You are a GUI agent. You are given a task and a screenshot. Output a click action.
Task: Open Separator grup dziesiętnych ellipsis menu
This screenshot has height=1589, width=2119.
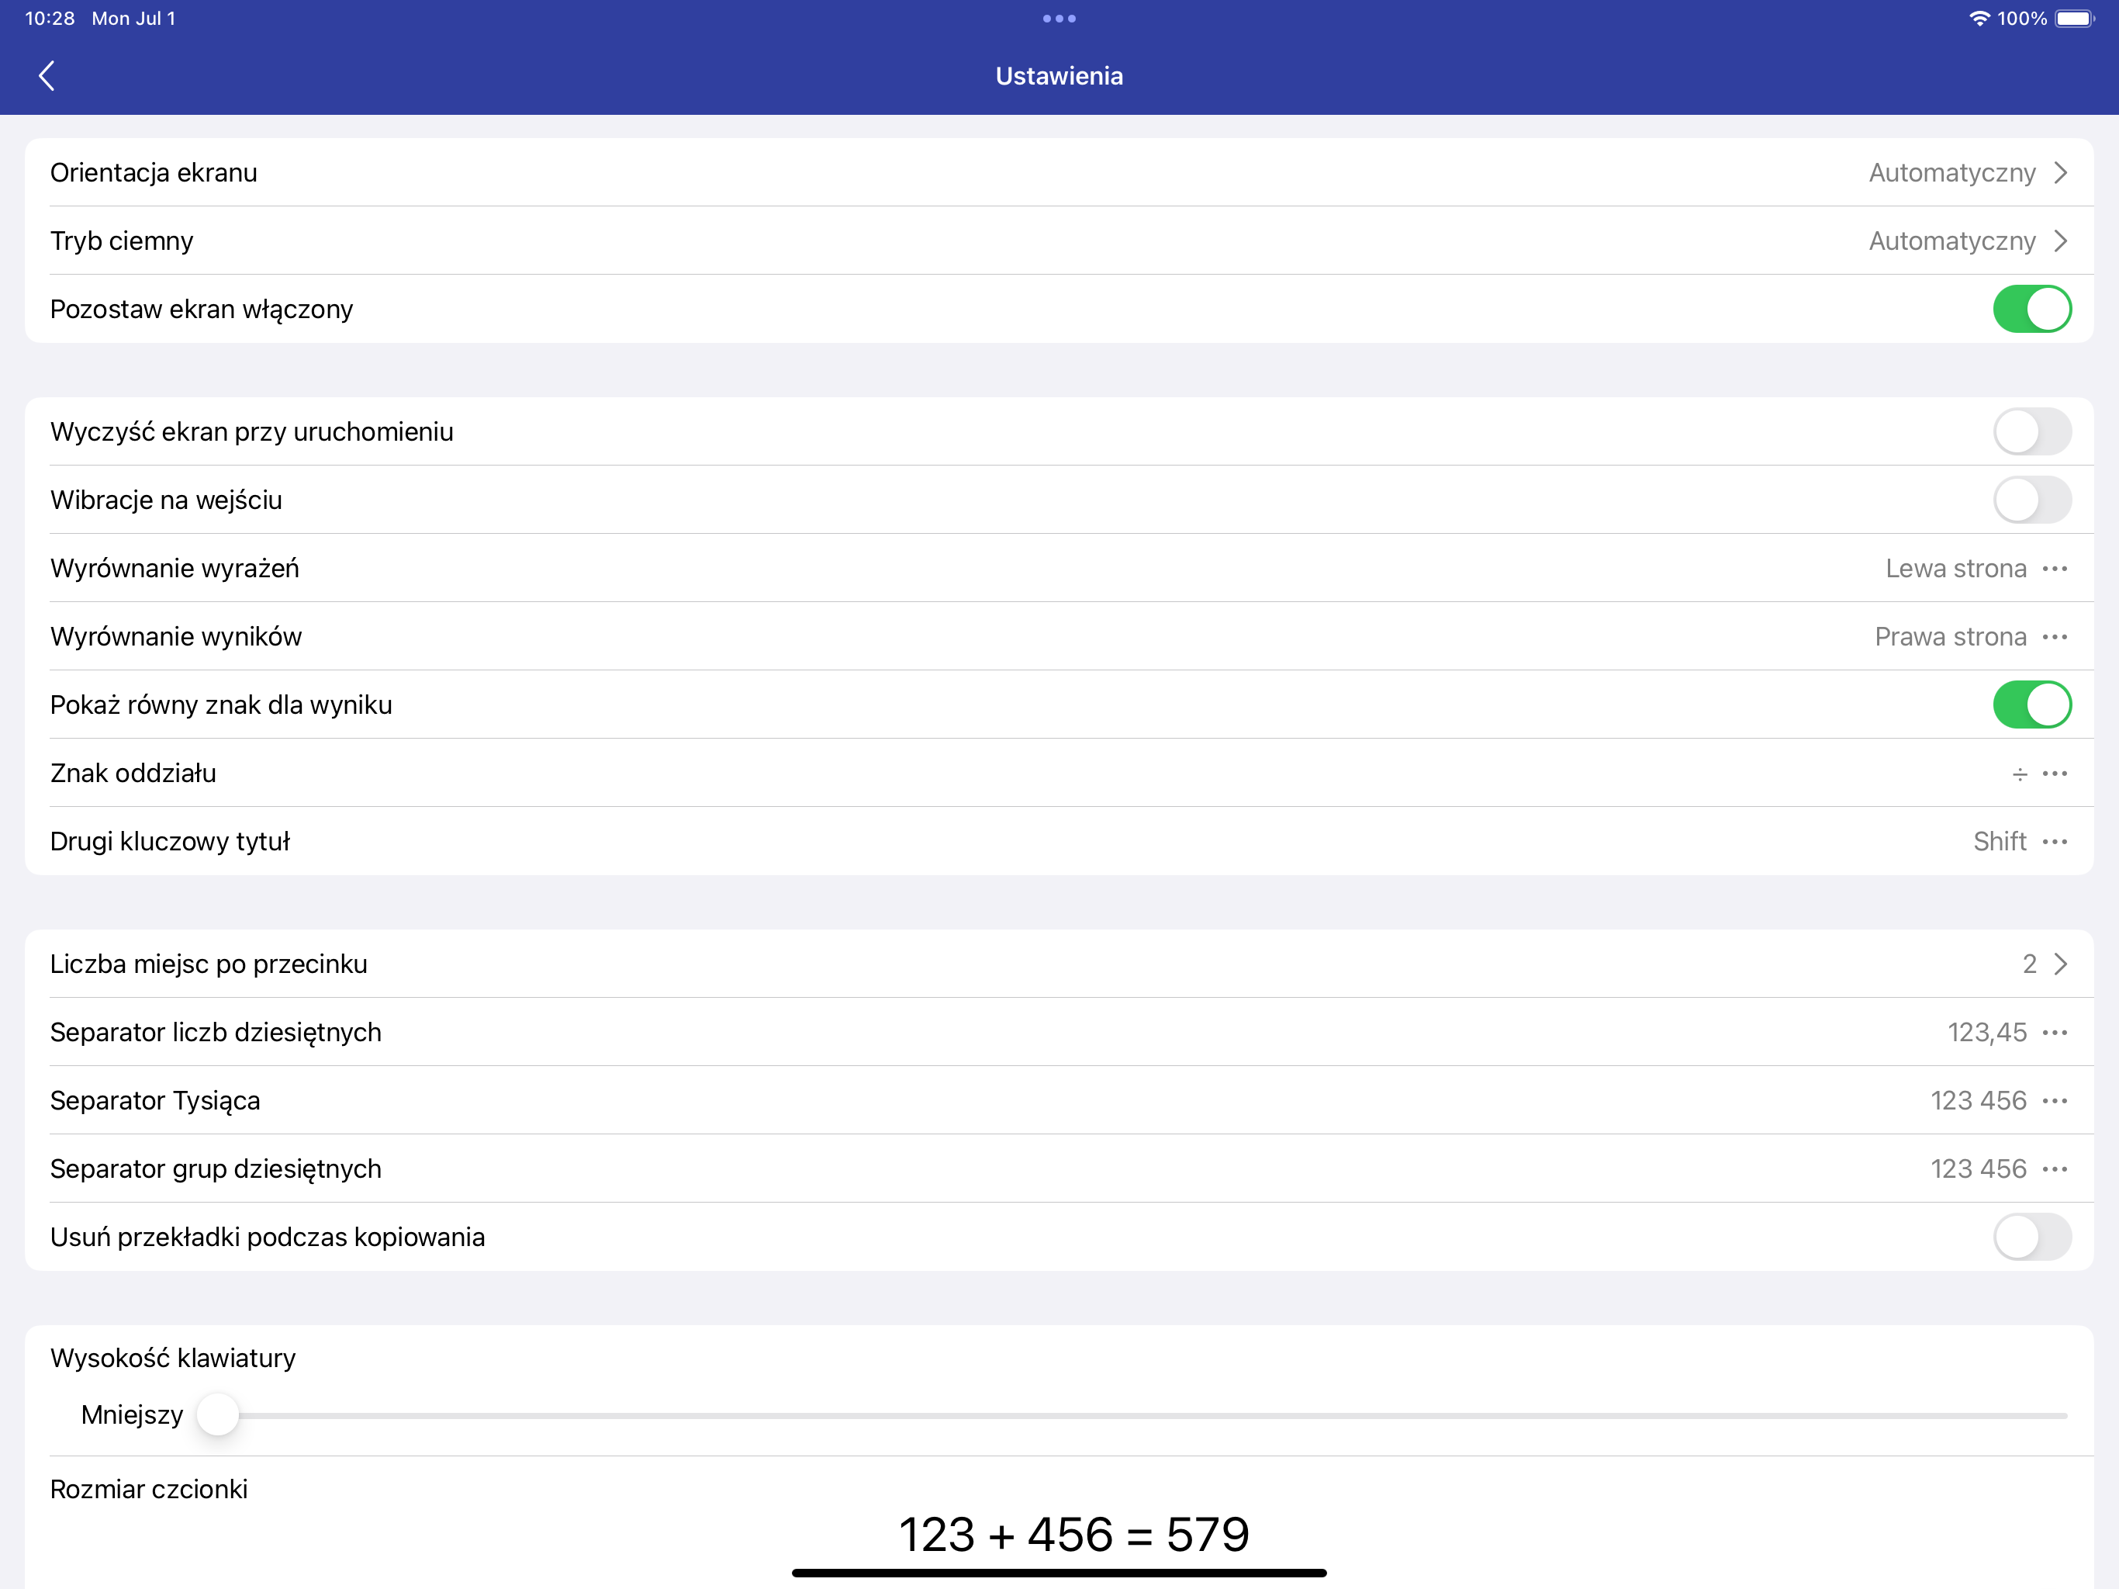(x=2055, y=1168)
